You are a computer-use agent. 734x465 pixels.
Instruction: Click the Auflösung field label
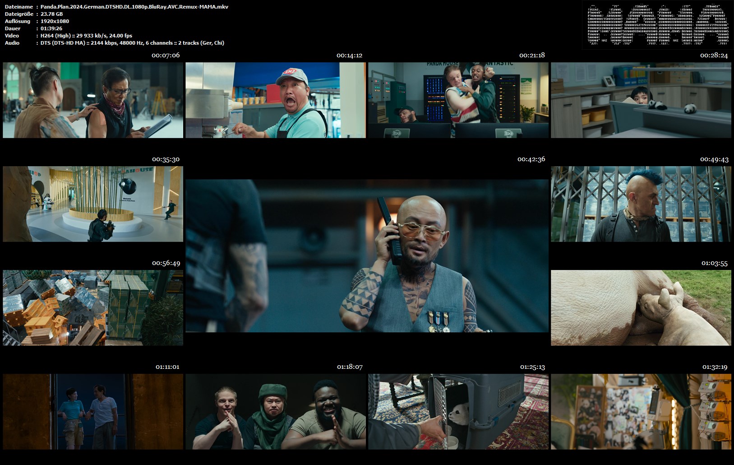[18, 21]
